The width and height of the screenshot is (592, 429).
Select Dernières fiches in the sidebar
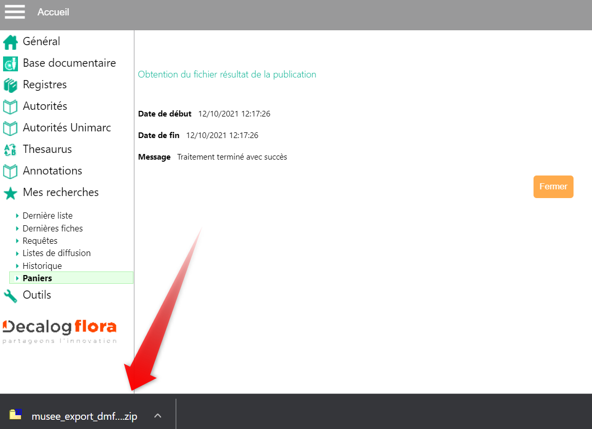pos(52,228)
